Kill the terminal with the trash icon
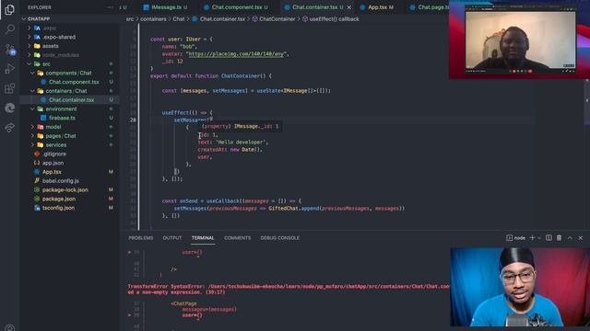Image resolution: width=590 pixels, height=331 pixels. coord(560,238)
